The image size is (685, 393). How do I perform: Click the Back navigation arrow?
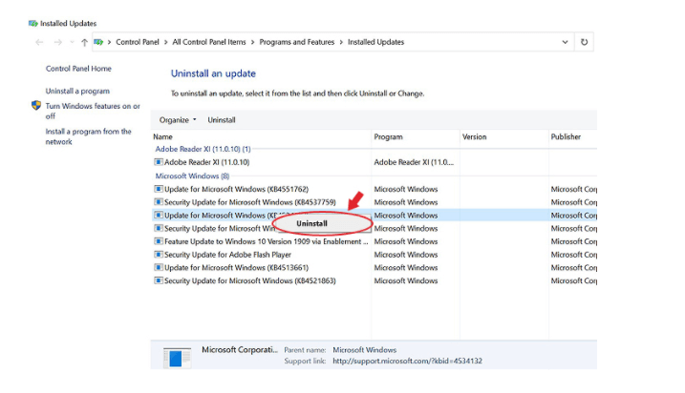click(x=39, y=42)
